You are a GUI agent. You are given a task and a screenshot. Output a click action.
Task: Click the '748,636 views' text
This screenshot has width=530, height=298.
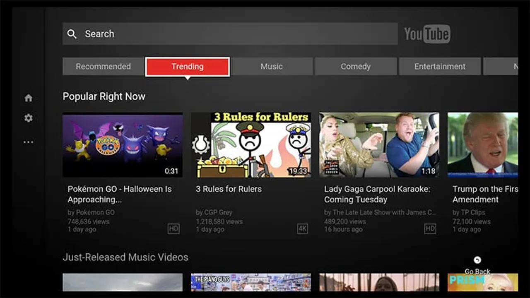pyautogui.click(x=89, y=221)
